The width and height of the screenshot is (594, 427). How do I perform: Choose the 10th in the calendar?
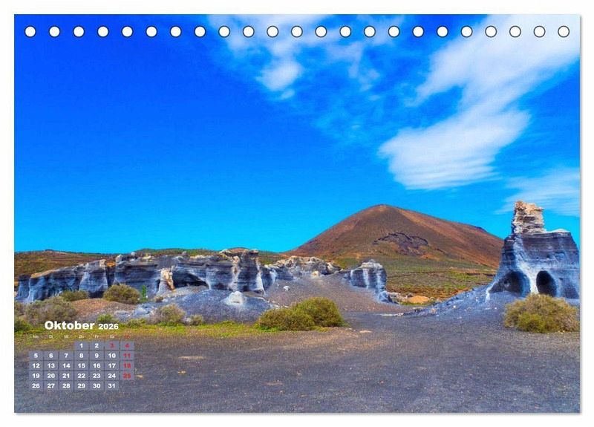pos(111,356)
